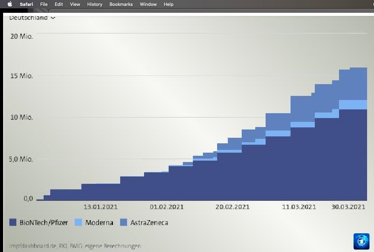Click the 10 Mio. axis label

(21, 117)
